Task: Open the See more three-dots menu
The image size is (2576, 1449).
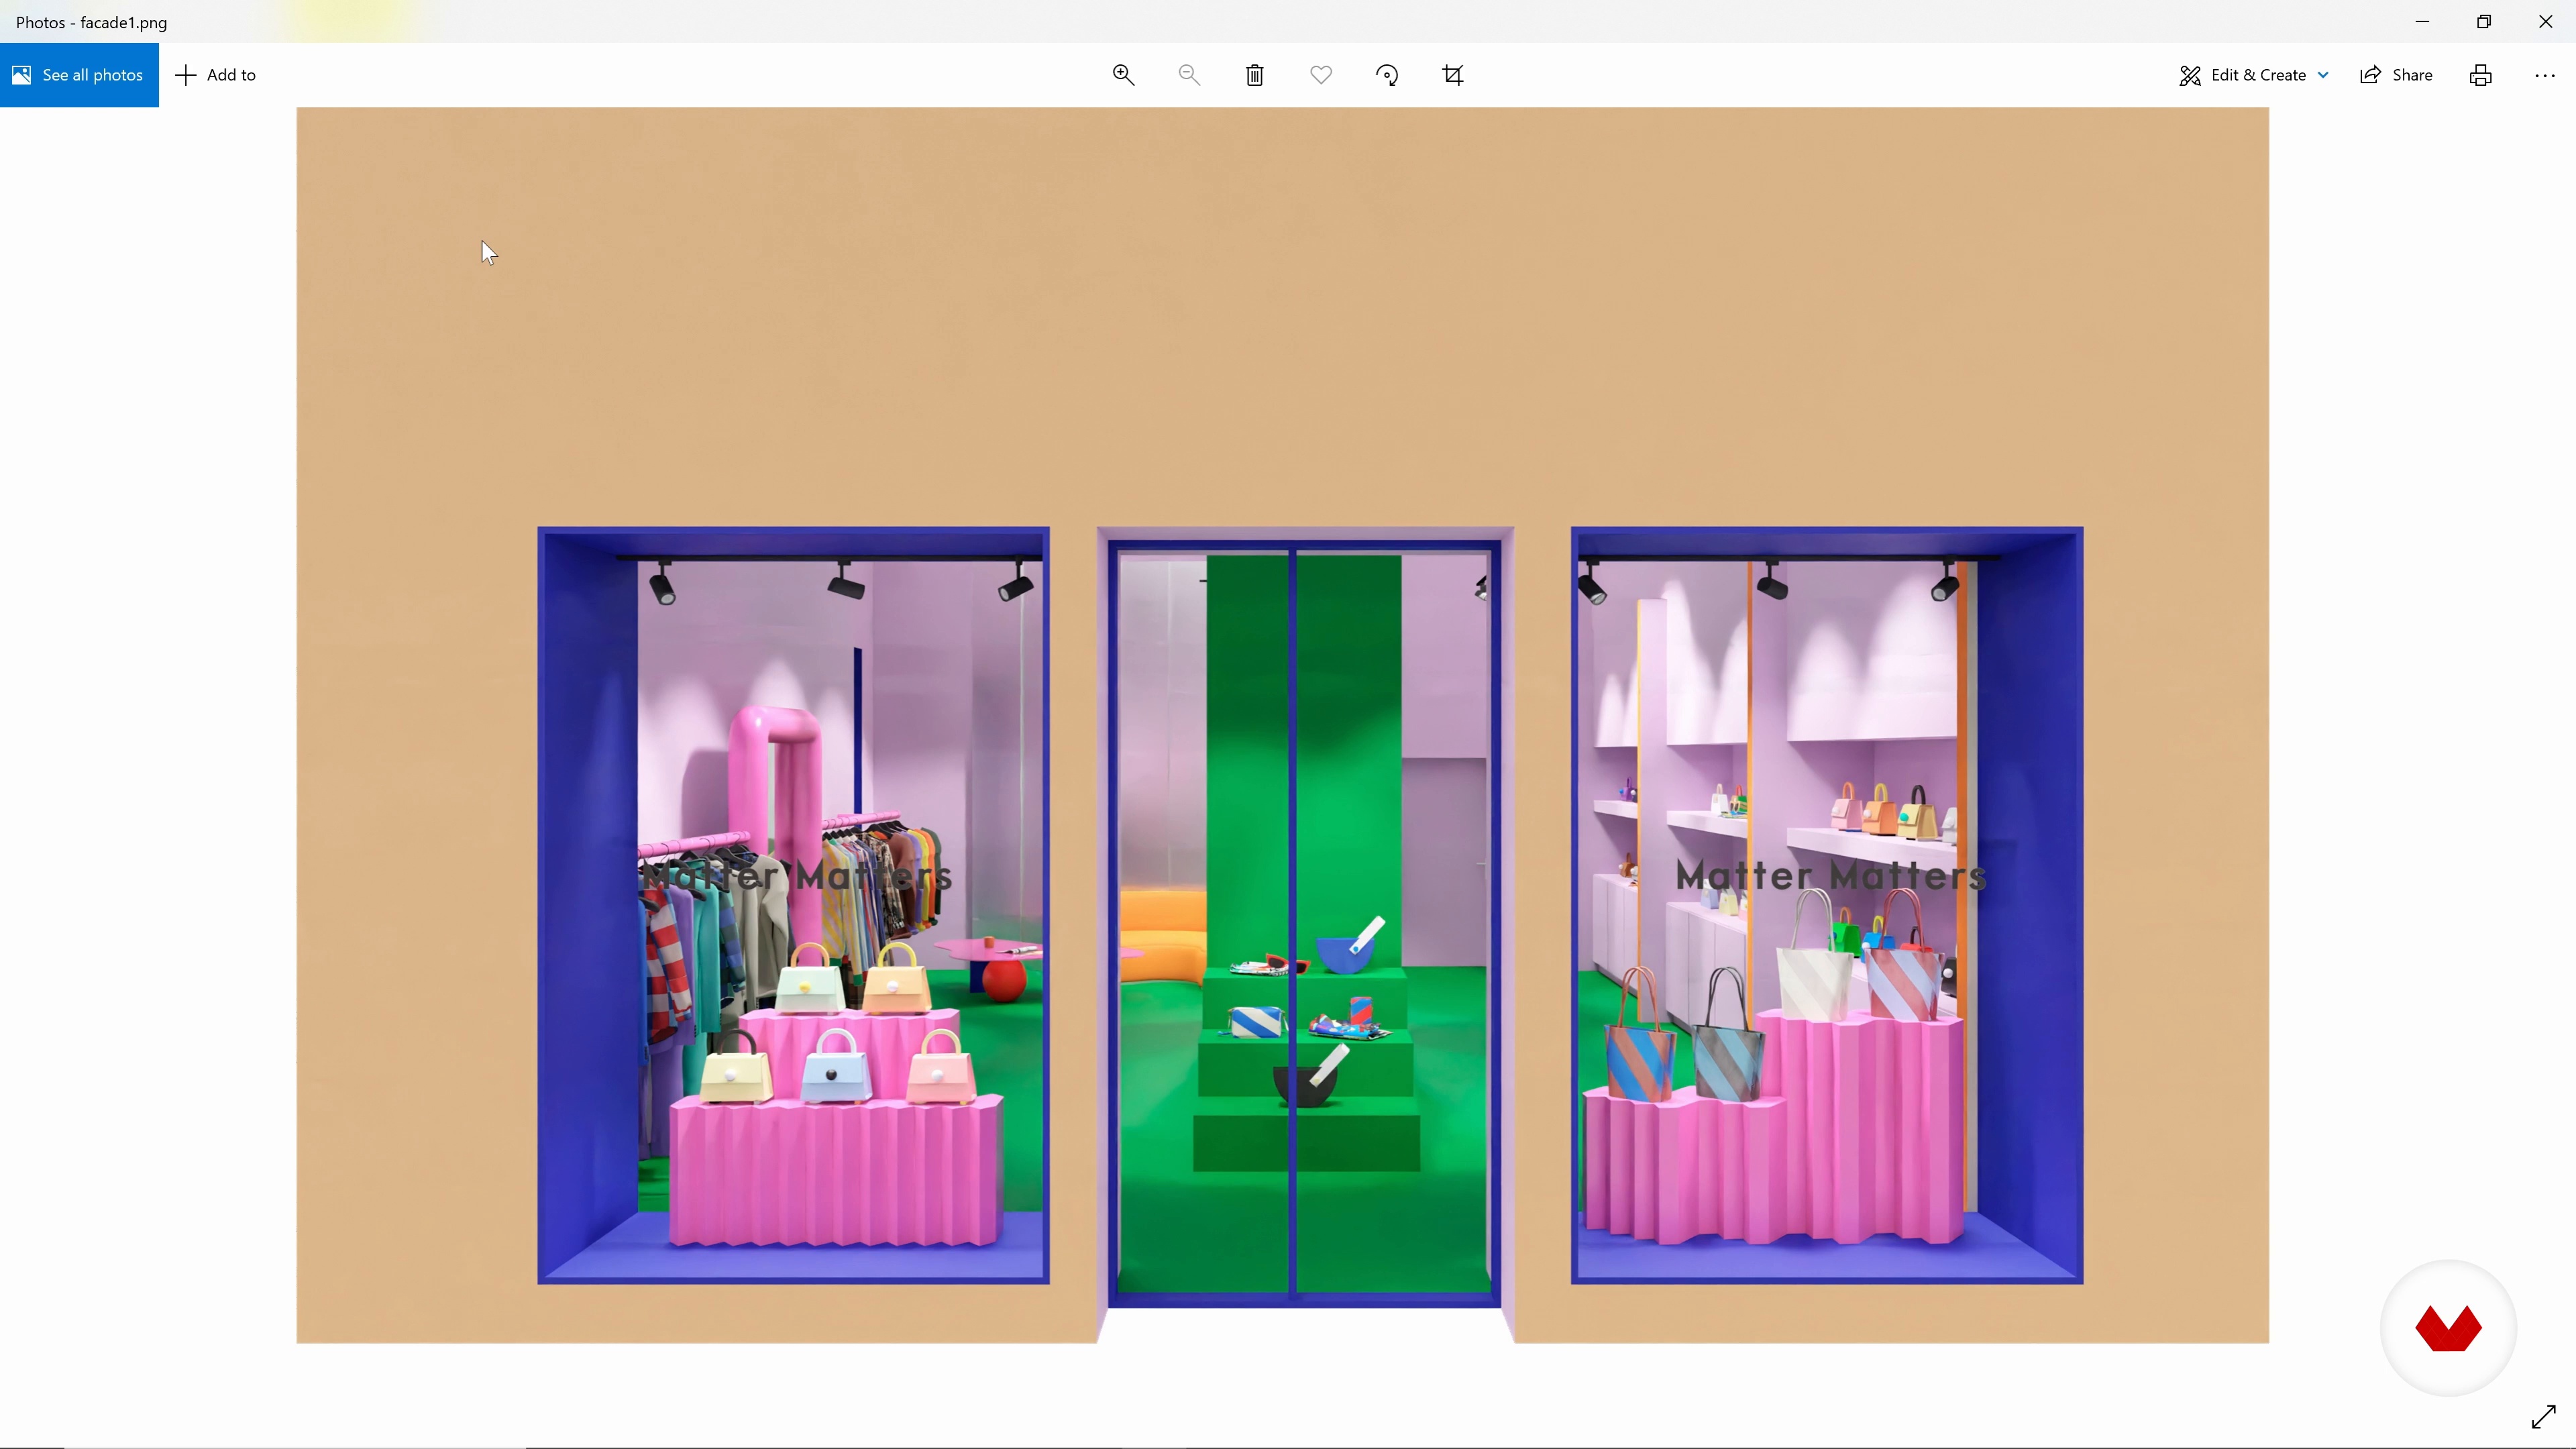Action: pyautogui.click(x=2545, y=75)
